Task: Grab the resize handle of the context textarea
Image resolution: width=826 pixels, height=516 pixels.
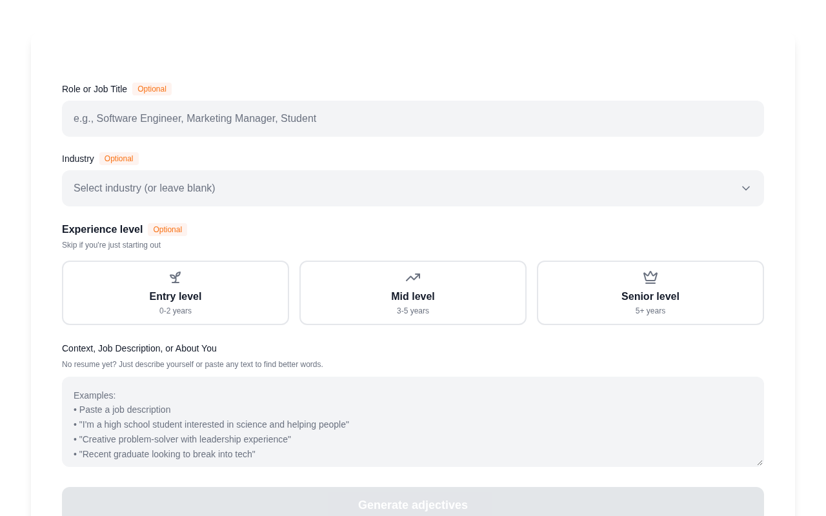Action: coord(760,462)
